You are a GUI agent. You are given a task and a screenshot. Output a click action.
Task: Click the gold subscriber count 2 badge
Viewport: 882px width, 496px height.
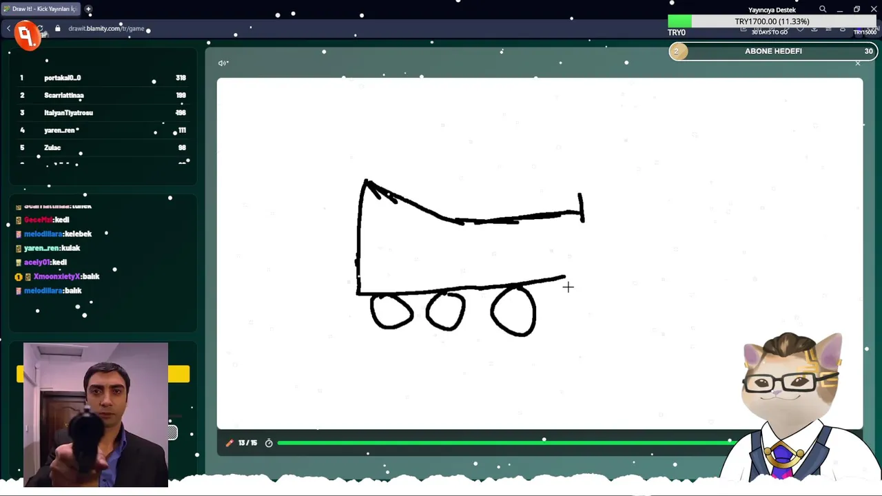(x=678, y=51)
